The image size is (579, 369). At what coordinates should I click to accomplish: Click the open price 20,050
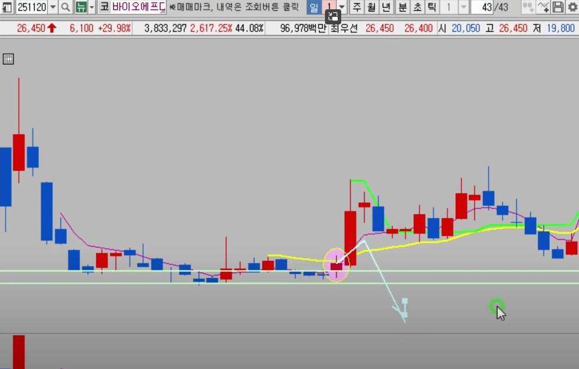pyautogui.click(x=466, y=28)
